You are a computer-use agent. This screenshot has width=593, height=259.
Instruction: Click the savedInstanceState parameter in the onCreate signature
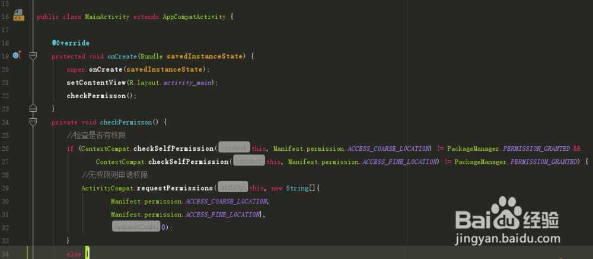point(204,57)
